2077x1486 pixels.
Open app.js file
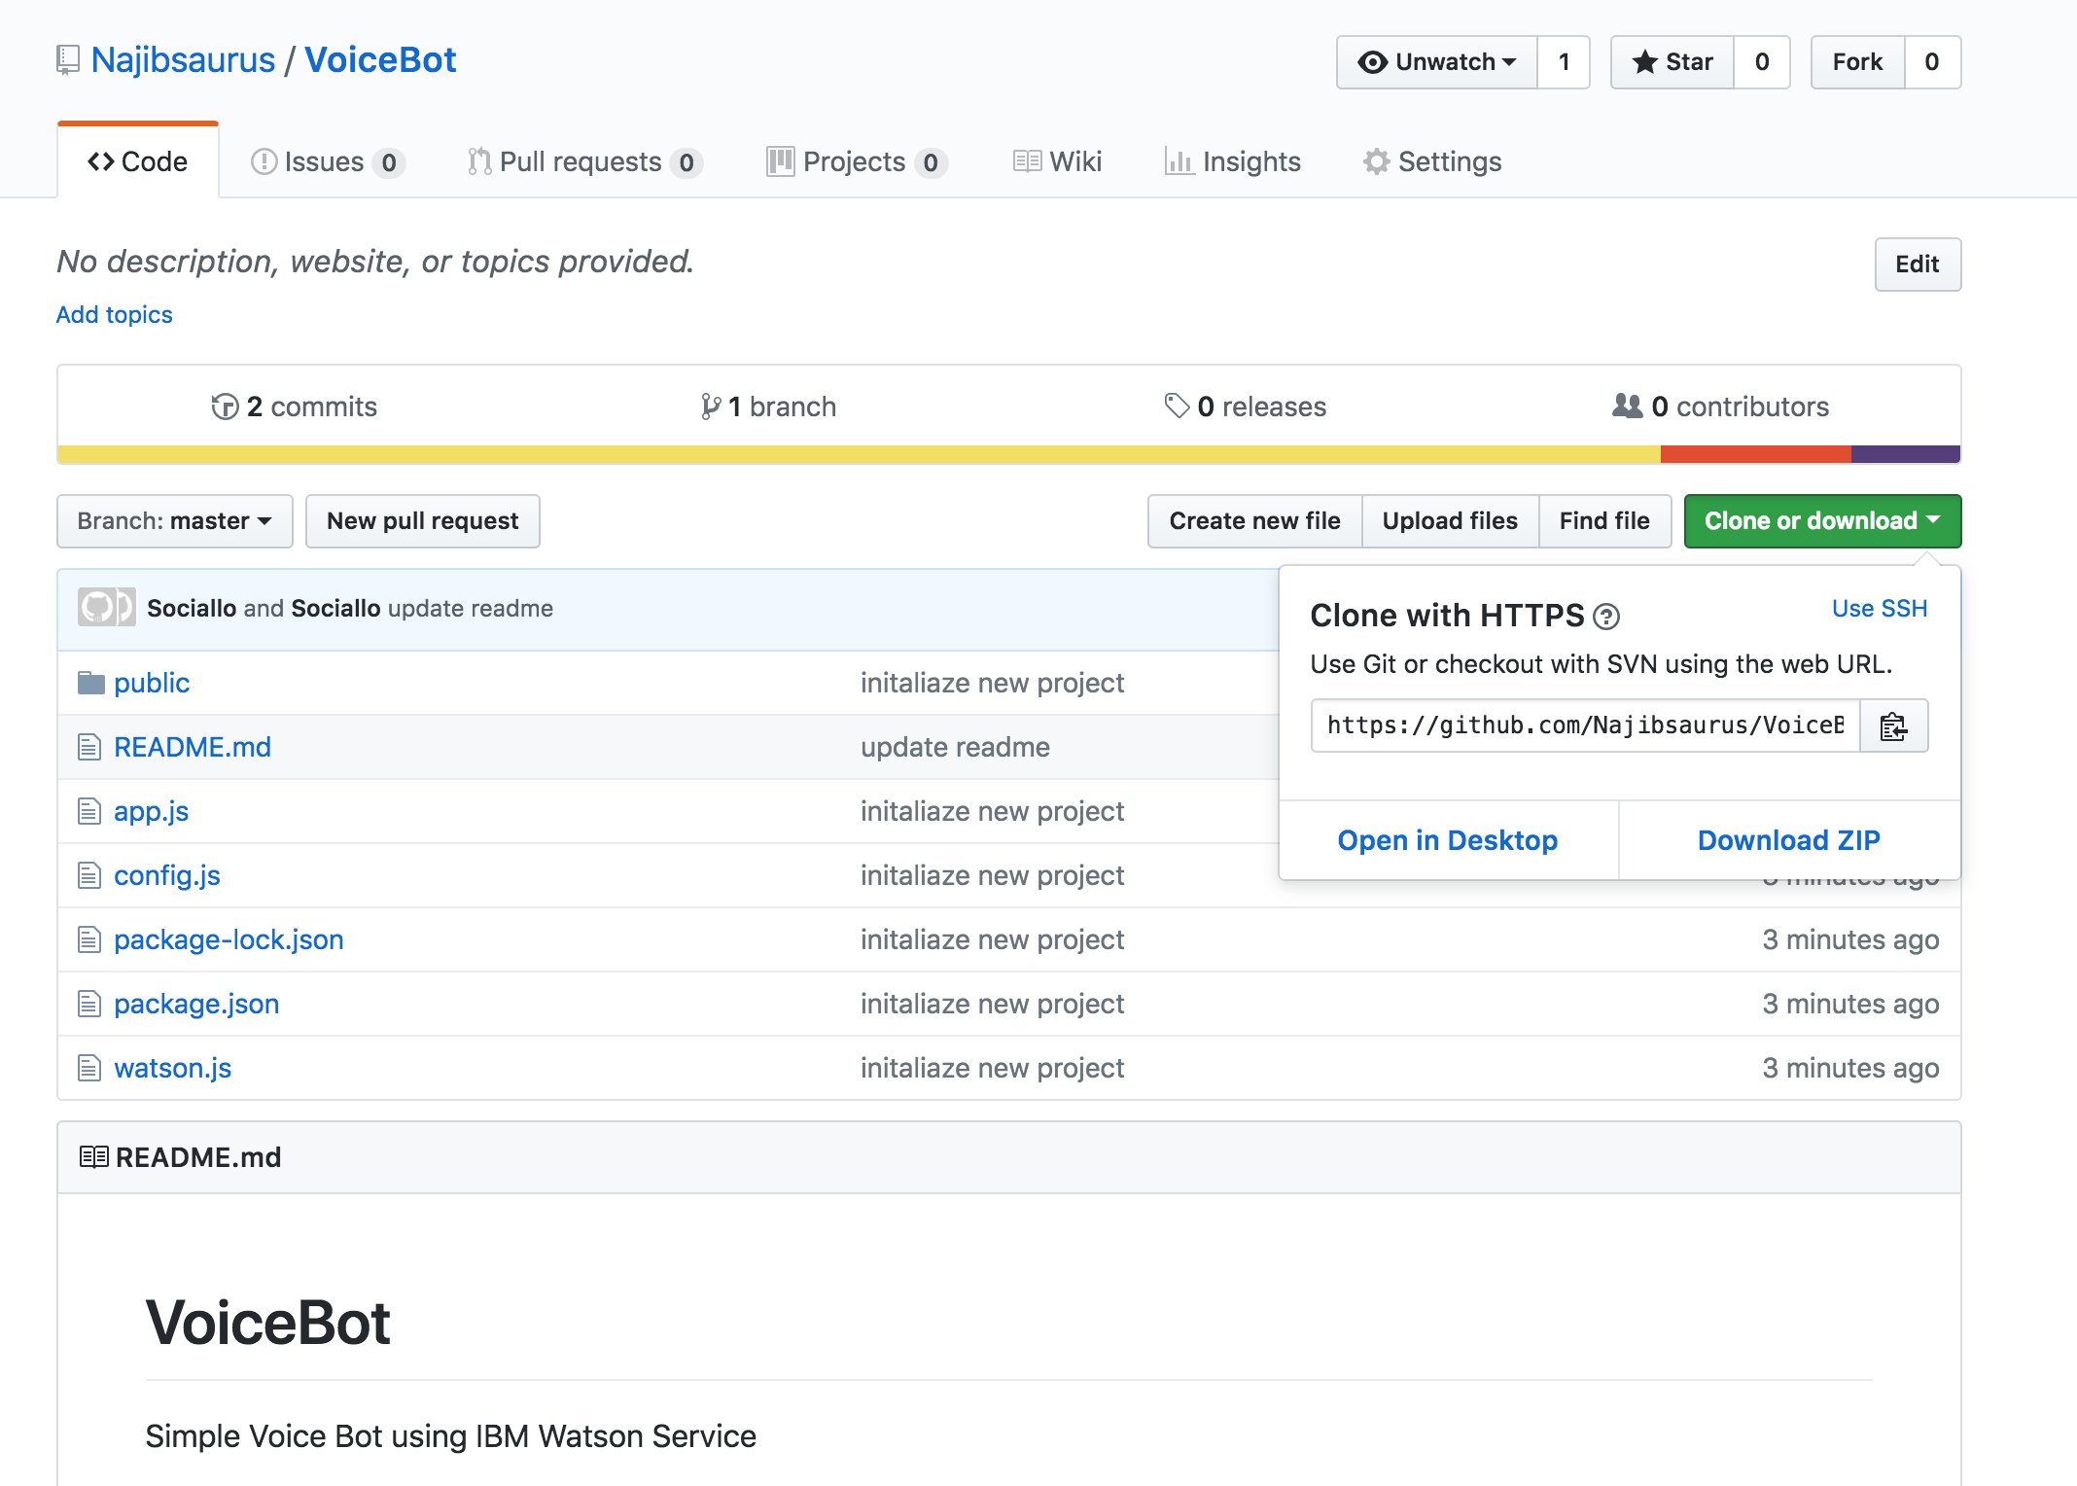pos(151,811)
